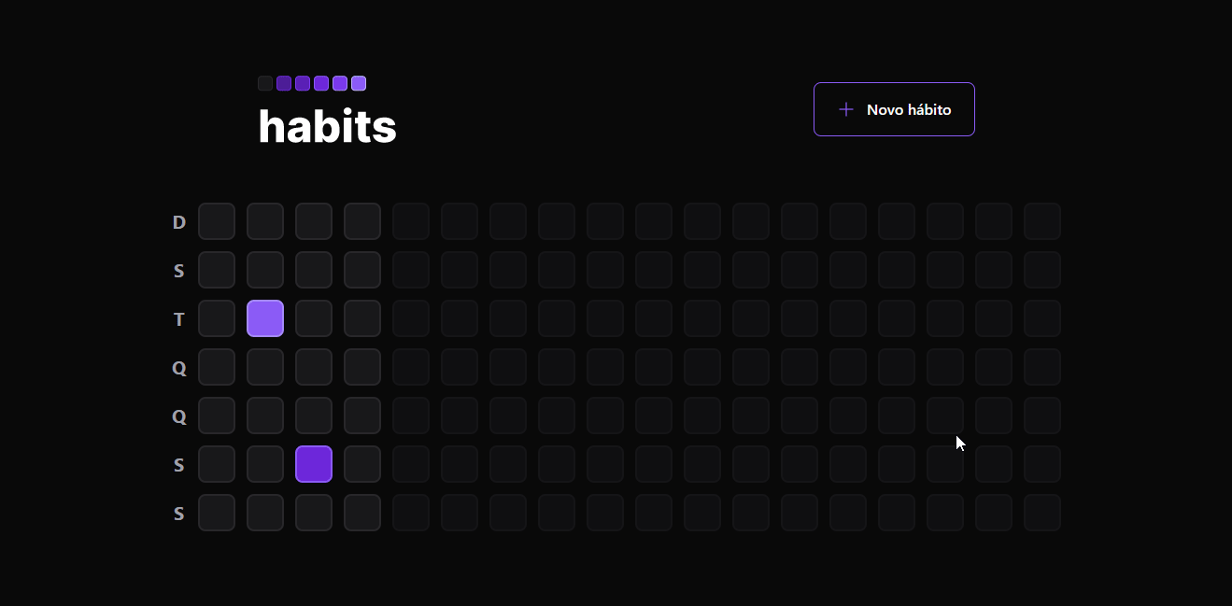This screenshot has height=606, width=1232.
Task: Toggle the dark purple cell in the second S row
Action: coord(314,464)
